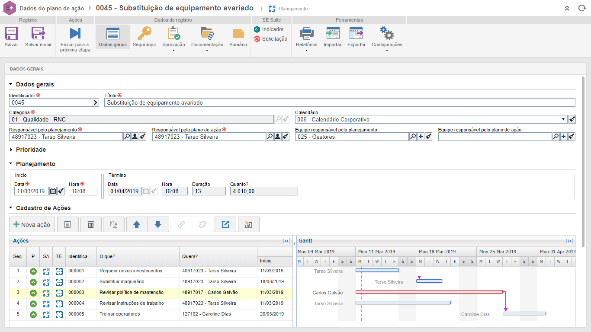The height and width of the screenshot is (332, 591).
Task: Open the Segurança key icon
Action: pyautogui.click(x=144, y=34)
